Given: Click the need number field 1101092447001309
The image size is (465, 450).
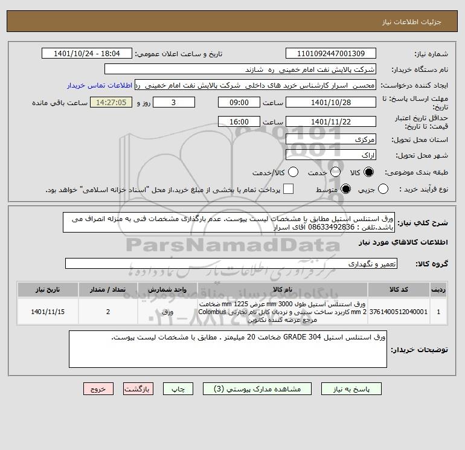Looking at the screenshot, I should tap(331, 53).
